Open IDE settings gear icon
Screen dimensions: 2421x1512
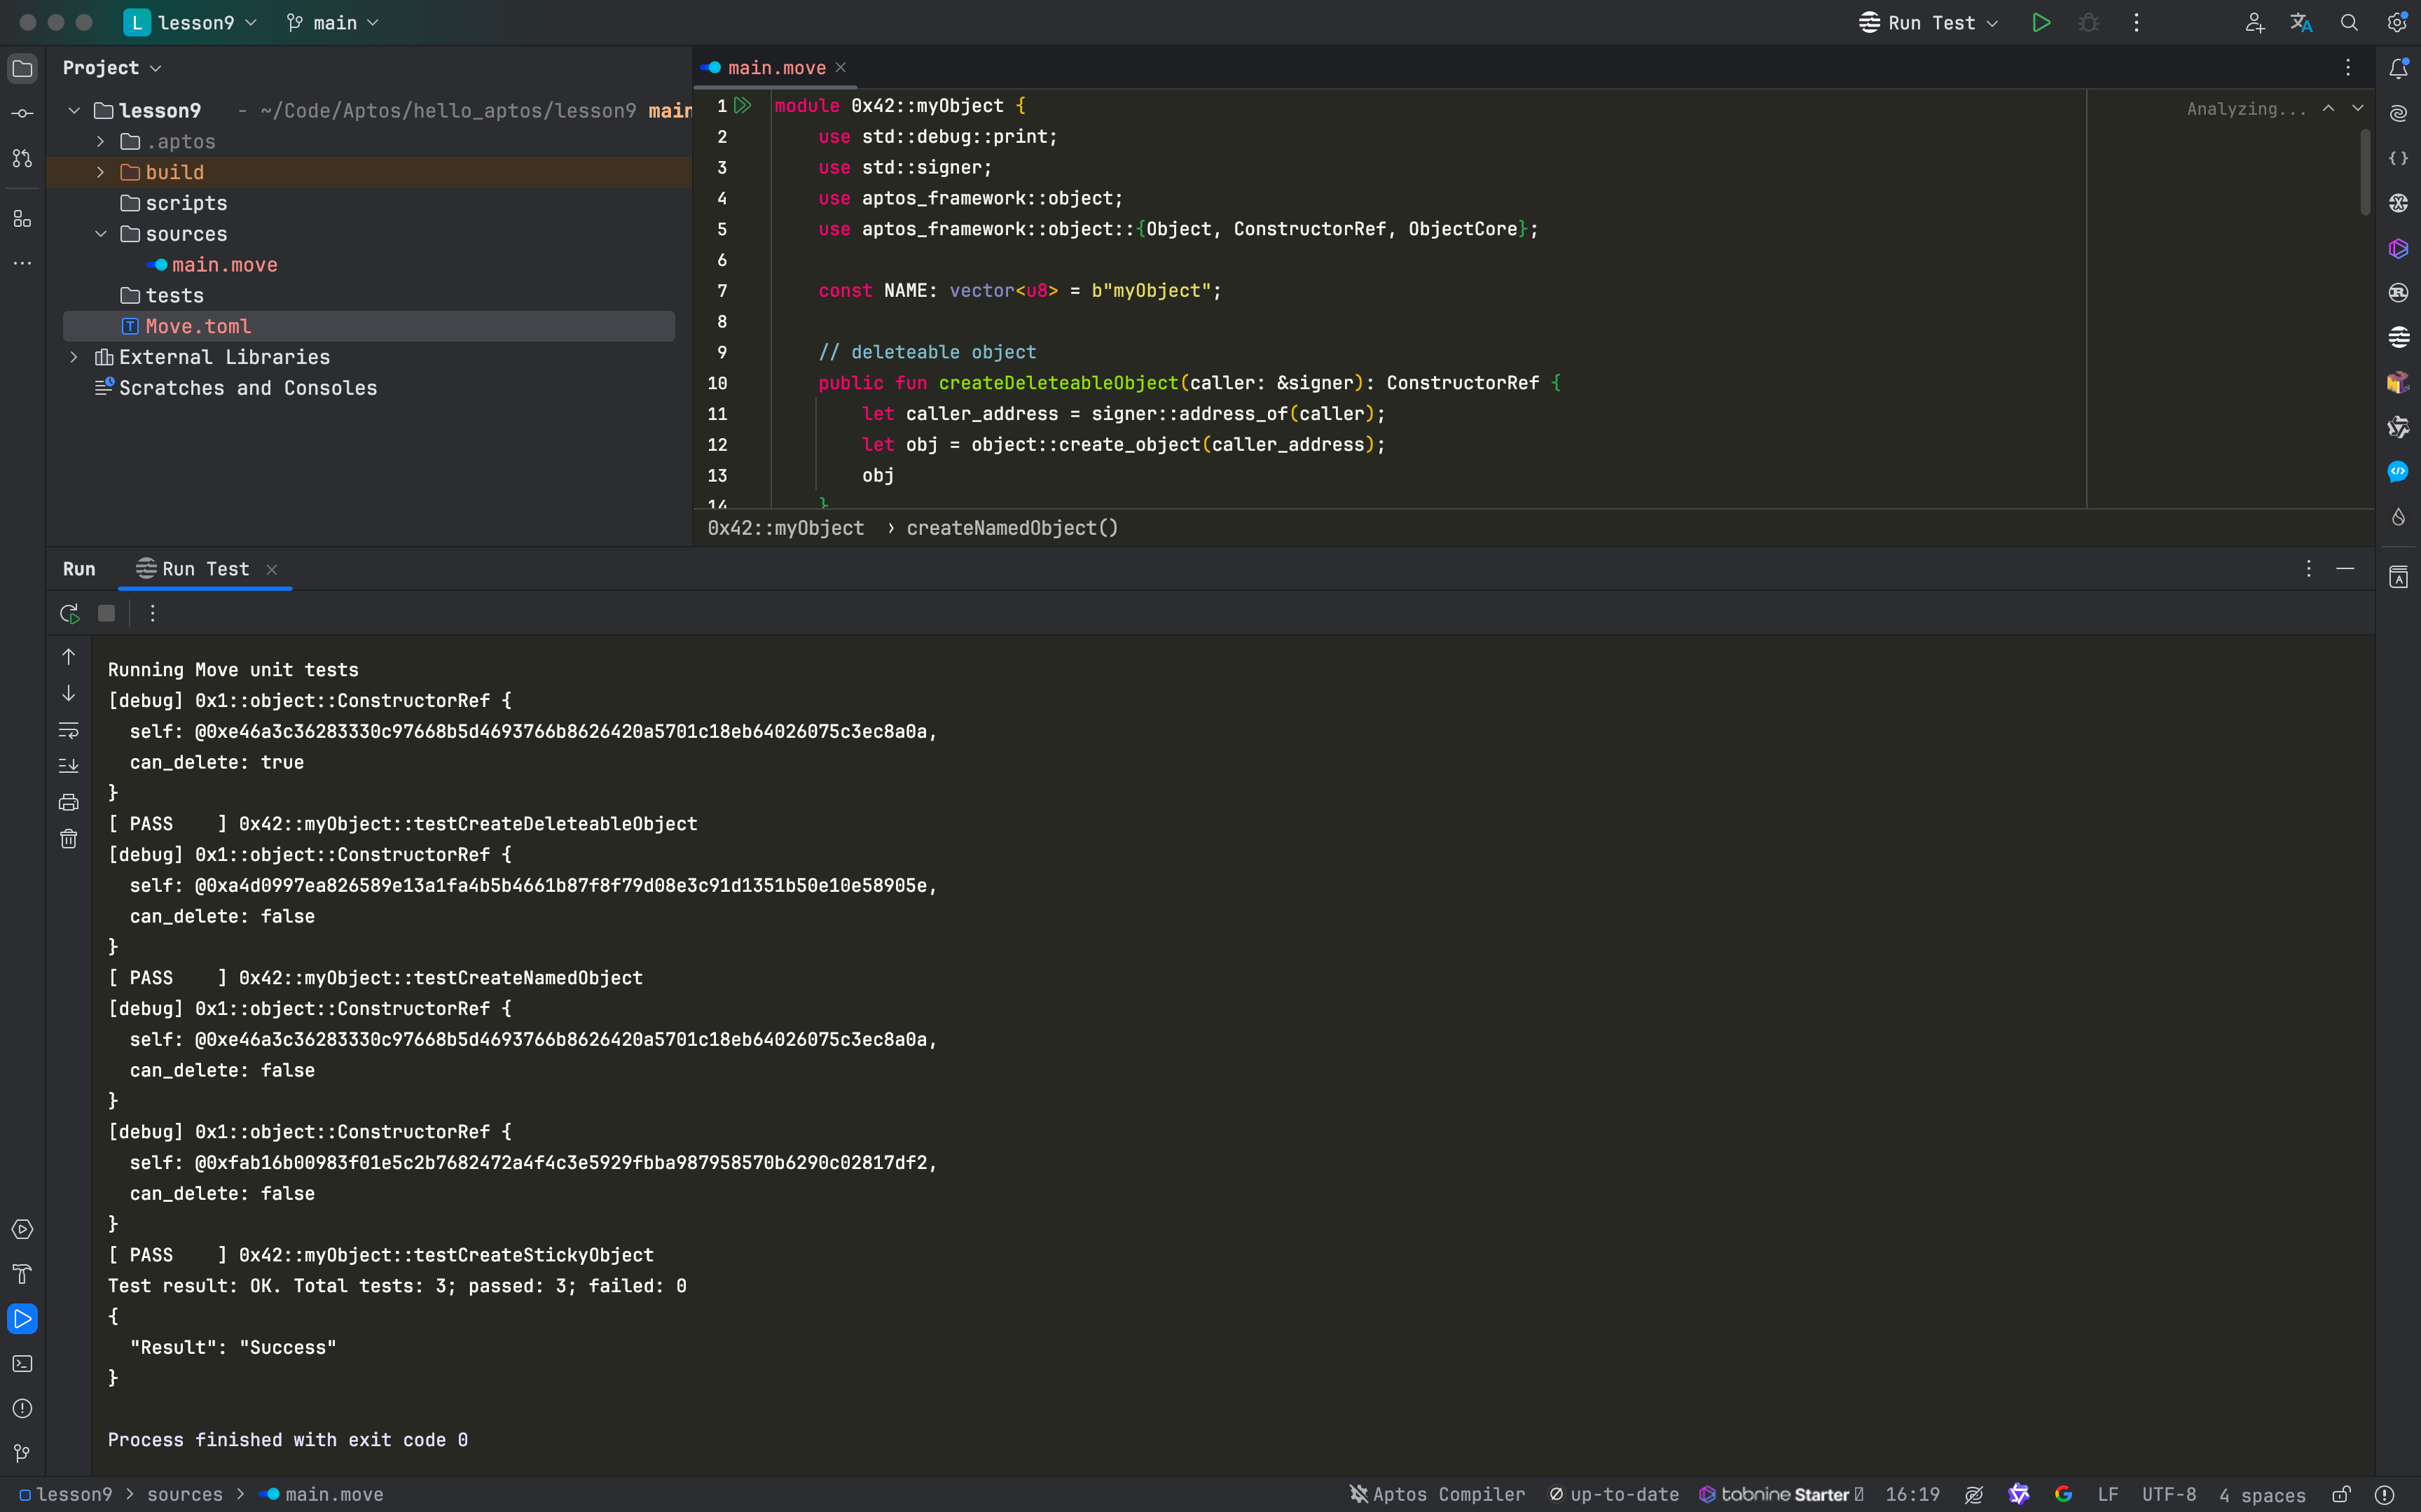click(x=2397, y=22)
